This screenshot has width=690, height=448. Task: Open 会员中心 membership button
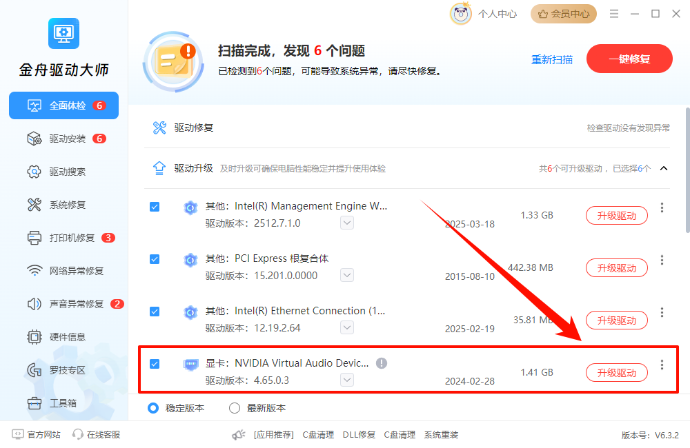(563, 14)
